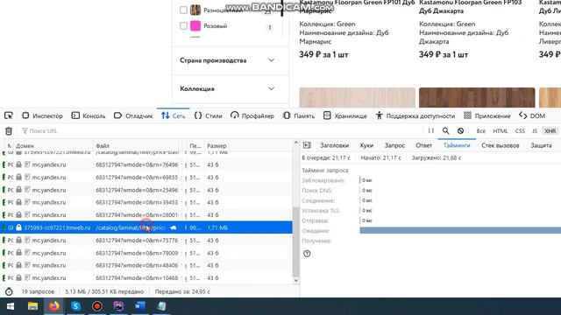
Task: Select mc.yandex.ru request rn=48406
Action: tap(146, 265)
